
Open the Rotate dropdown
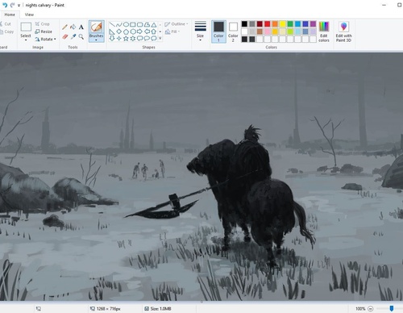[x=46, y=40]
